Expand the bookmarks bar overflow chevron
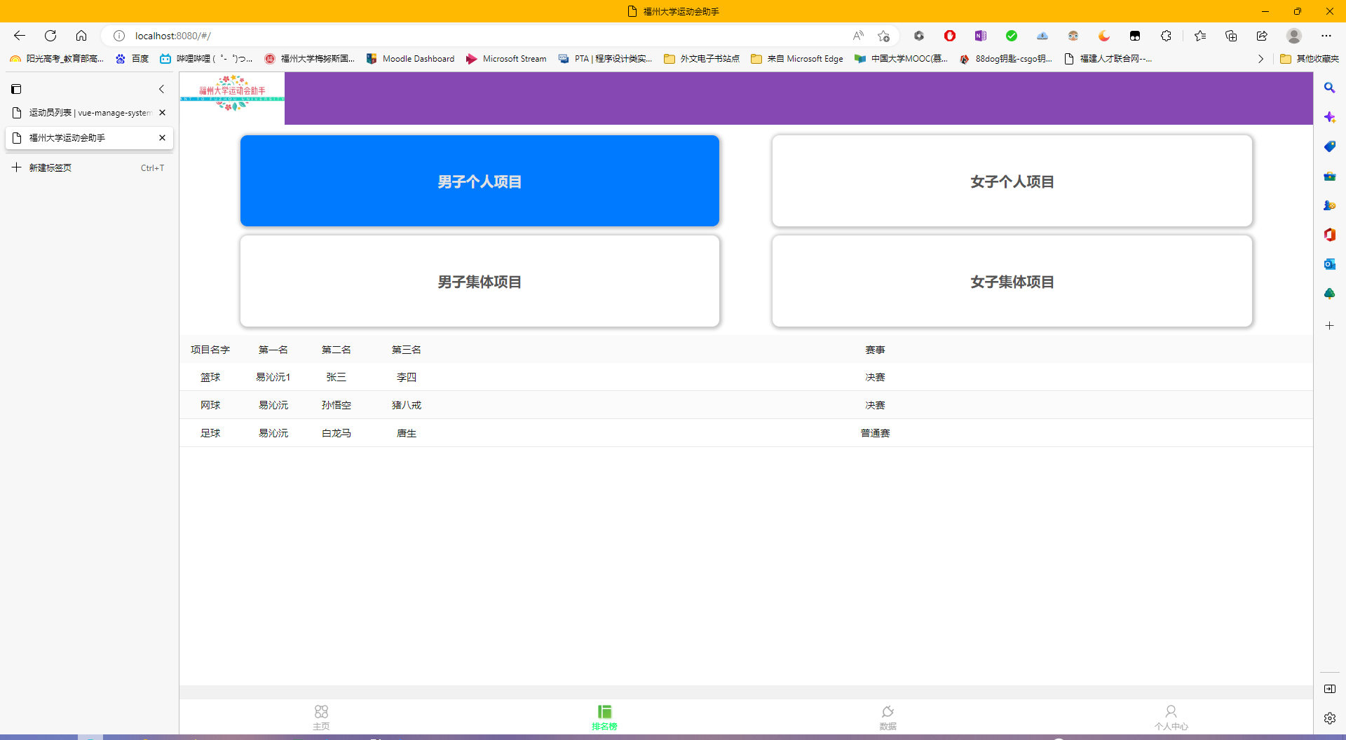This screenshot has height=740, width=1346. pyautogui.click(x=1260, y=59)
